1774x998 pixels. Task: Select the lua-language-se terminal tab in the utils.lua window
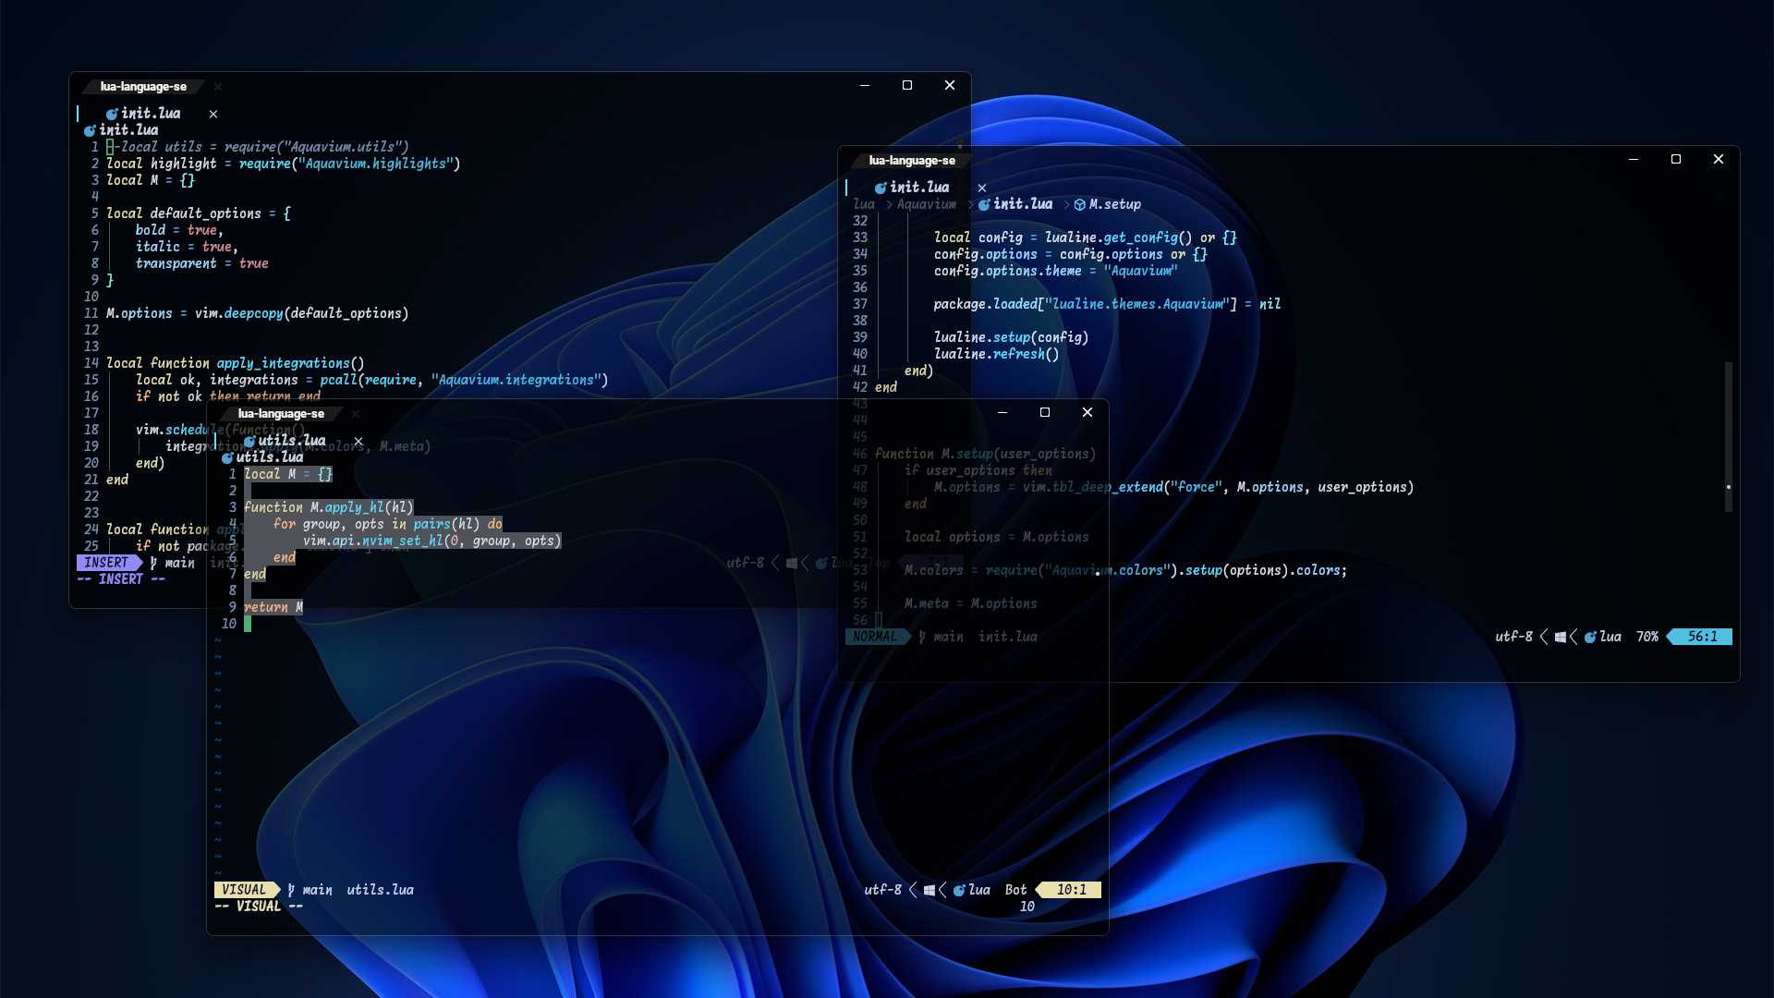281,414
